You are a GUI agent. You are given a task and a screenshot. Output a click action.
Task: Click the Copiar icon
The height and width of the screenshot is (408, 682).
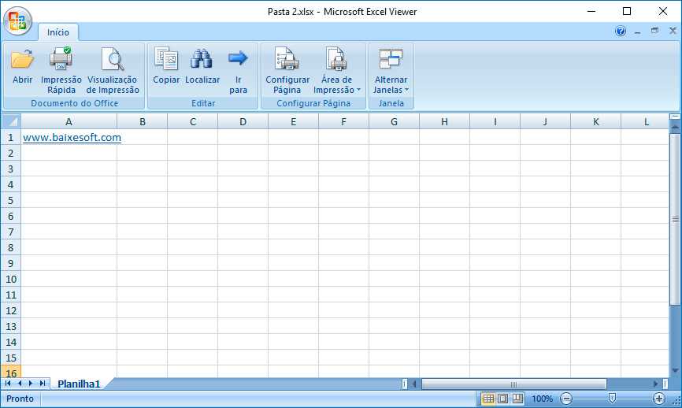click(166, 59)
